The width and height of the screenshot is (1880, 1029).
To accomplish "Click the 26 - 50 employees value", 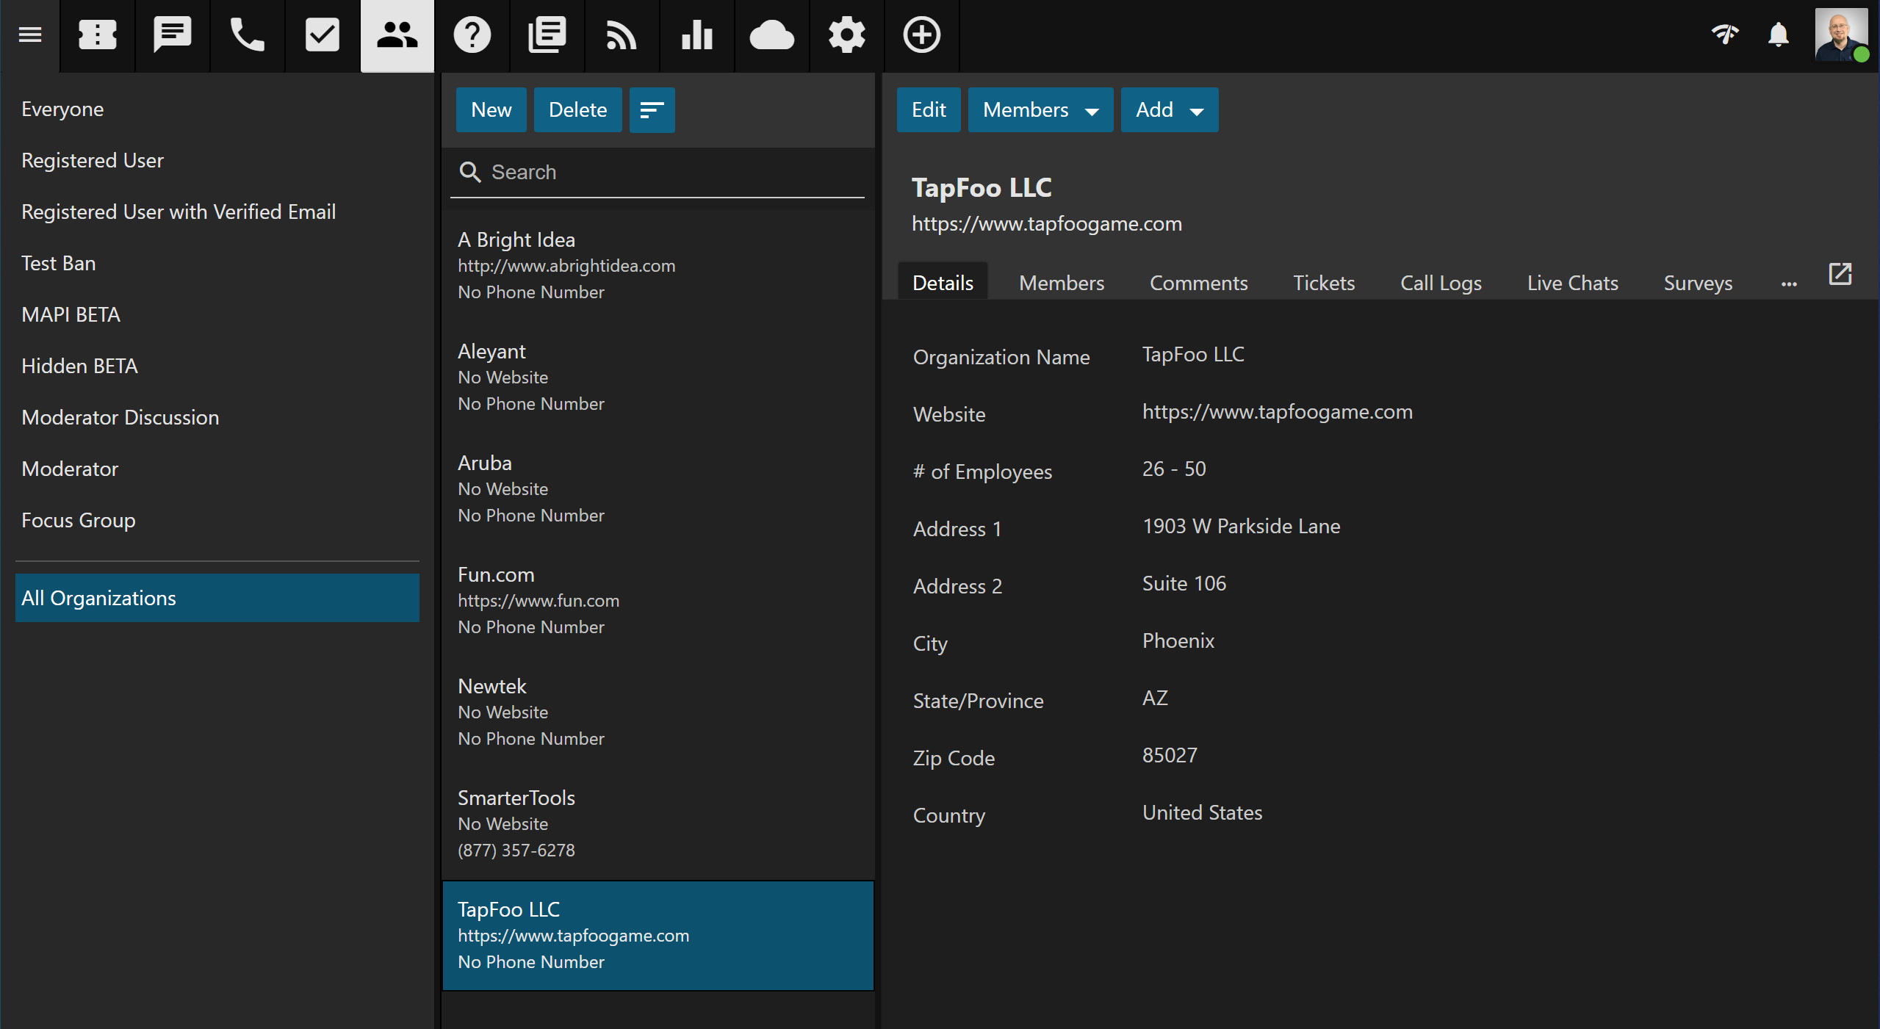I will 1174,469.
